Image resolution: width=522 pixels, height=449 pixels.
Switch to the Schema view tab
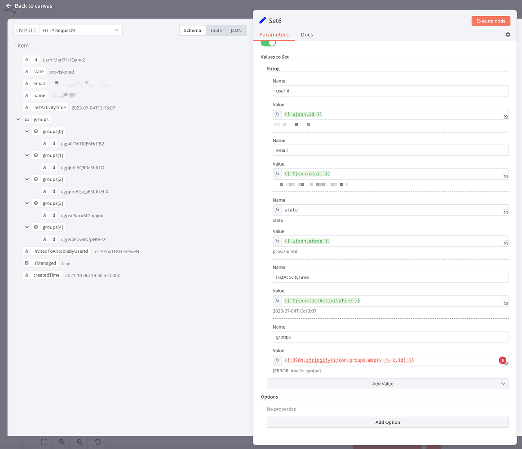pos(192,30)
